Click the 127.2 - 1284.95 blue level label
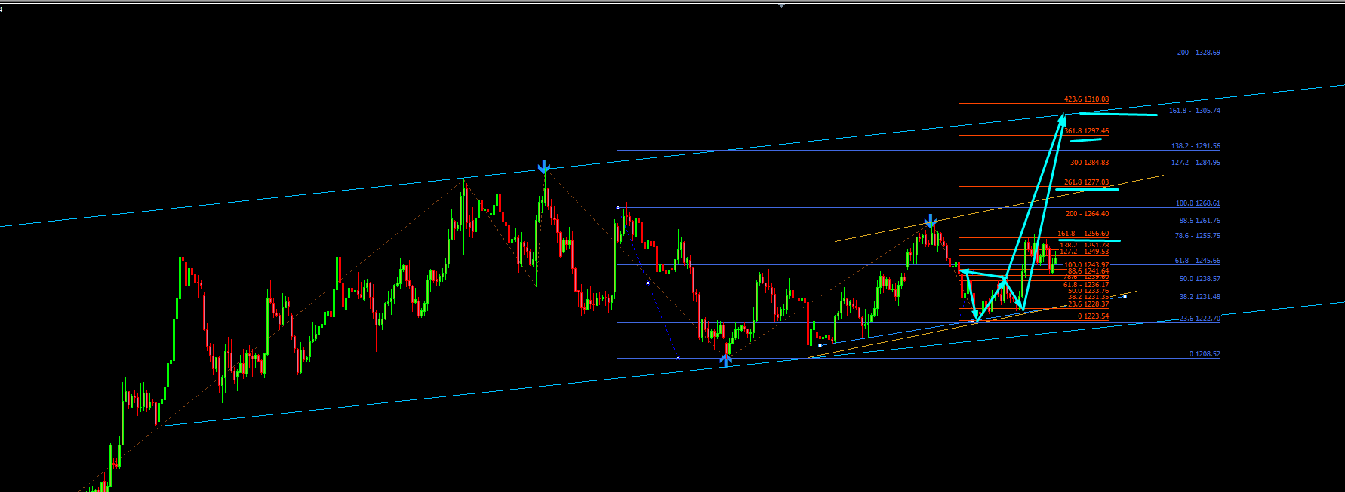The width and height of the screenshot is (1345, 492). coord(1196,163)
